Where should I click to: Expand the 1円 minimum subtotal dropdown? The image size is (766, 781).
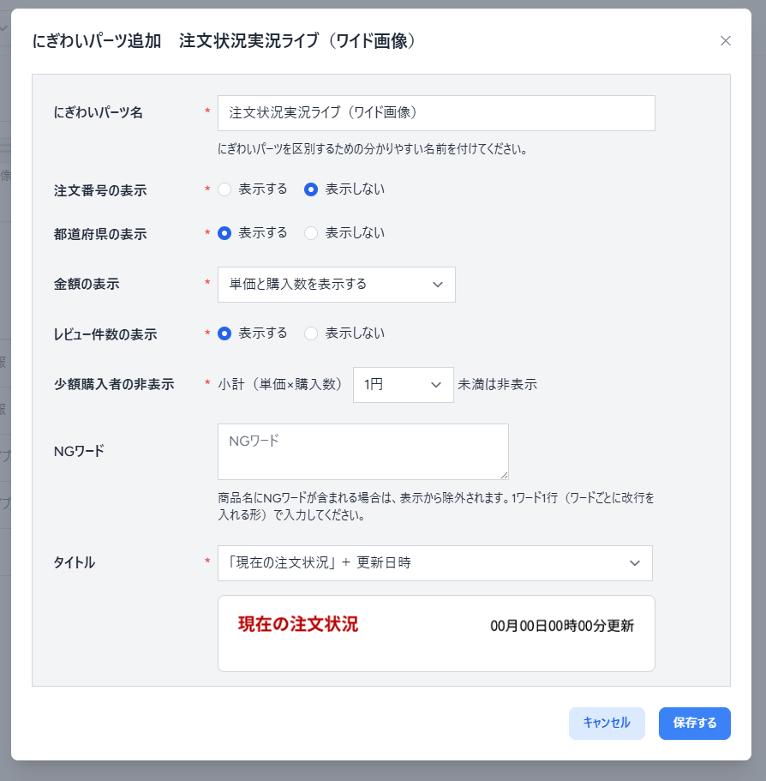click(403, 385)
